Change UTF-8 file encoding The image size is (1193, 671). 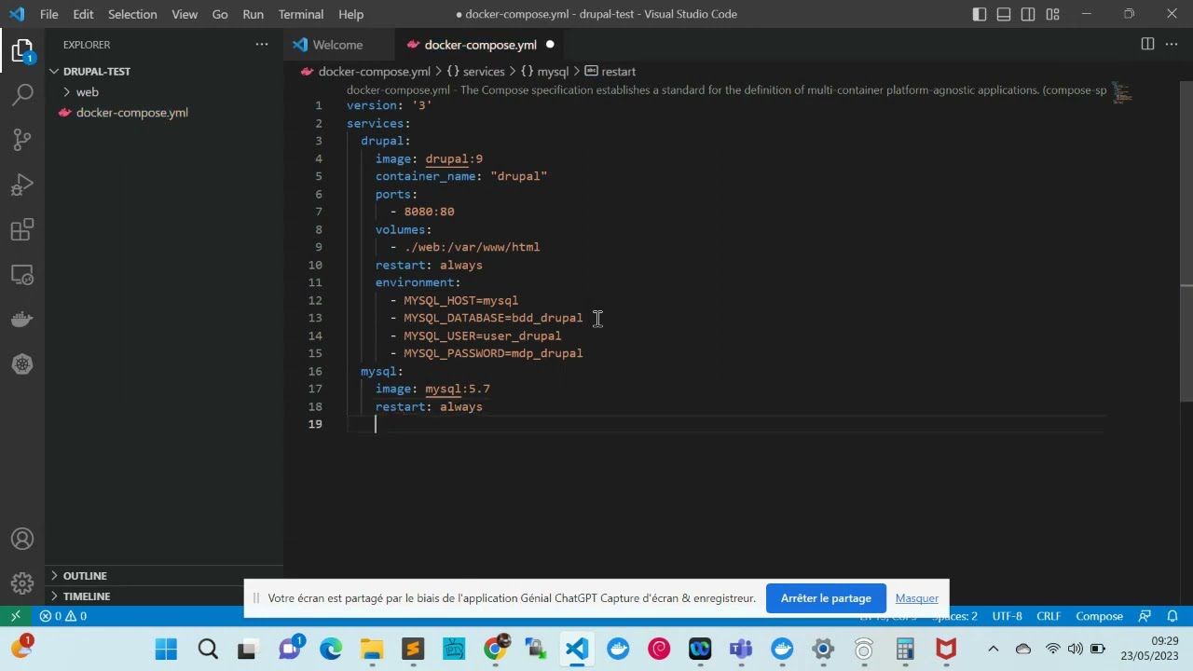(1007, 616)
